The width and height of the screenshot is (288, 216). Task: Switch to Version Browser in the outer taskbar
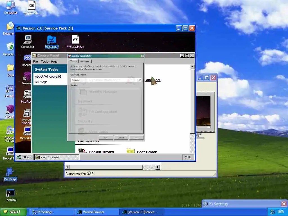[x=97, y=212]
